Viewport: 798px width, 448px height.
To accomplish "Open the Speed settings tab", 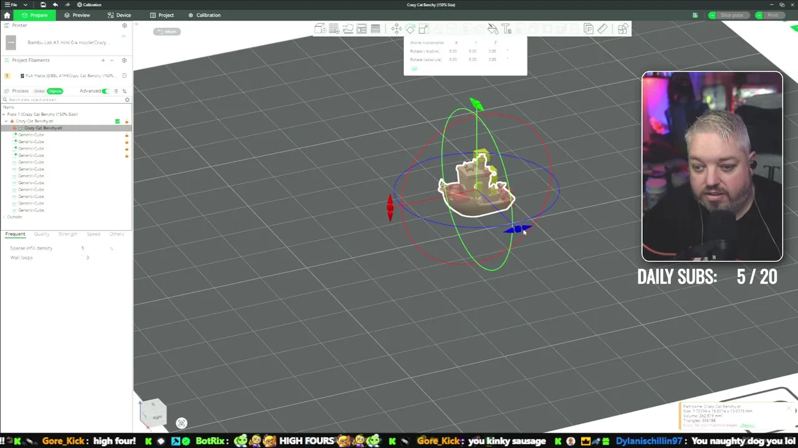I will point(94,234).
